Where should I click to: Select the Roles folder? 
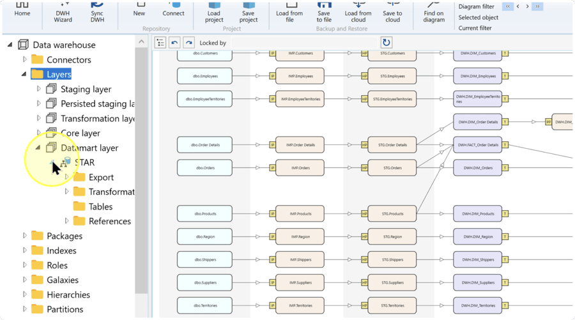point(57,265)
